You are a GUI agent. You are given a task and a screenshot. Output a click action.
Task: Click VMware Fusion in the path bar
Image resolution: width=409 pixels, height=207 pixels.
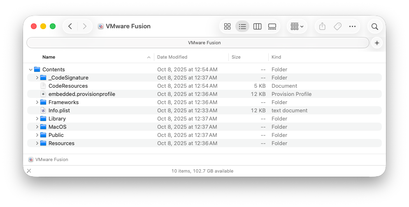(x=52, y=159)
